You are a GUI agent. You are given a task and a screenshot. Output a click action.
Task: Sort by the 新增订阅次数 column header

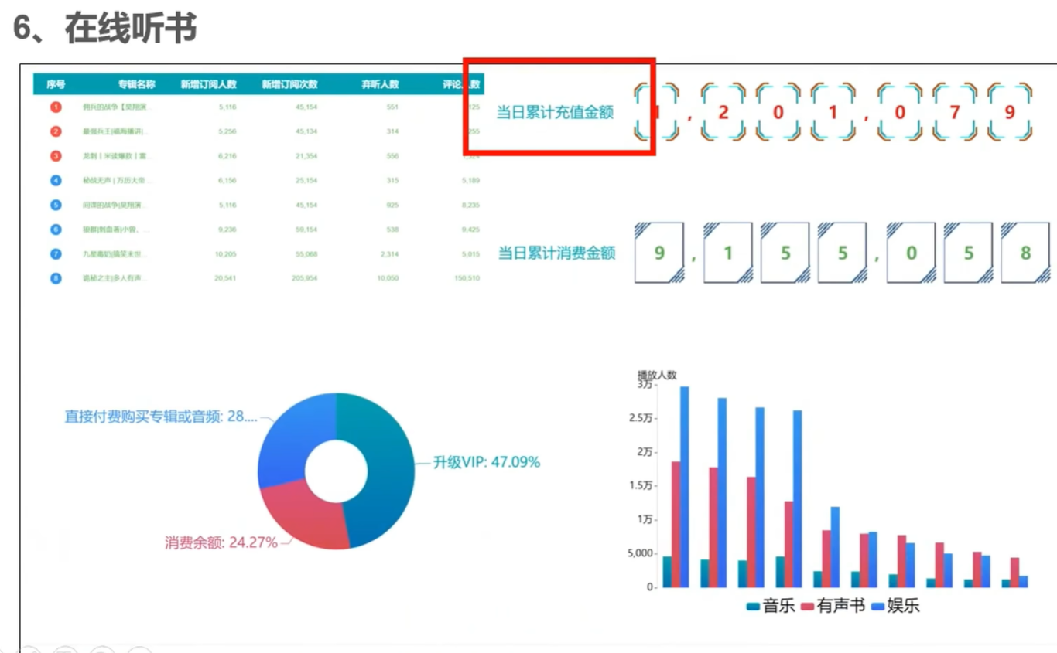pos(289,84)
